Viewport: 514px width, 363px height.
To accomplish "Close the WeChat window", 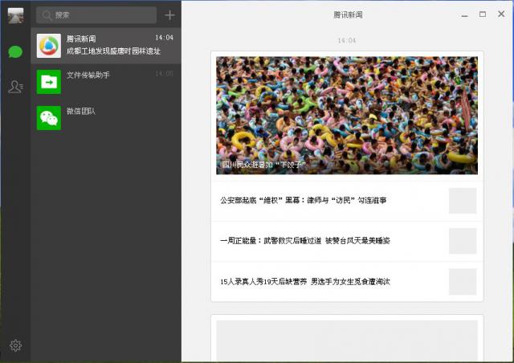I will pos(501,14).
